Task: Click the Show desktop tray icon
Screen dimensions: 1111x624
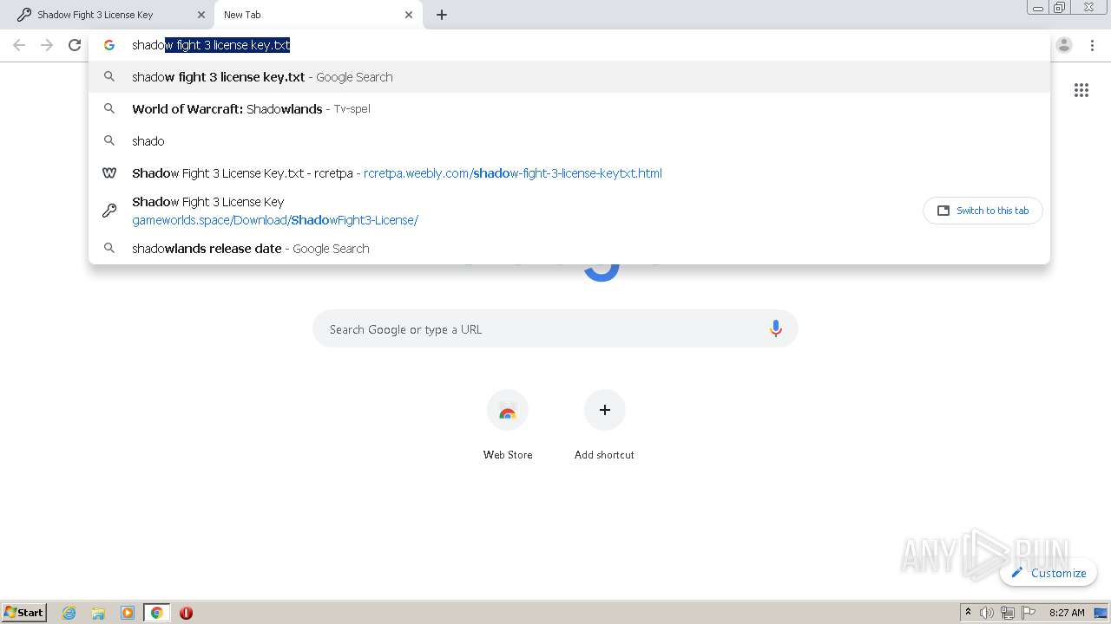Action: click(x=1101, y=613)
